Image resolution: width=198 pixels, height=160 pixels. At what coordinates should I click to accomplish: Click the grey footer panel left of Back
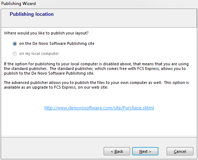pos(52,149)
